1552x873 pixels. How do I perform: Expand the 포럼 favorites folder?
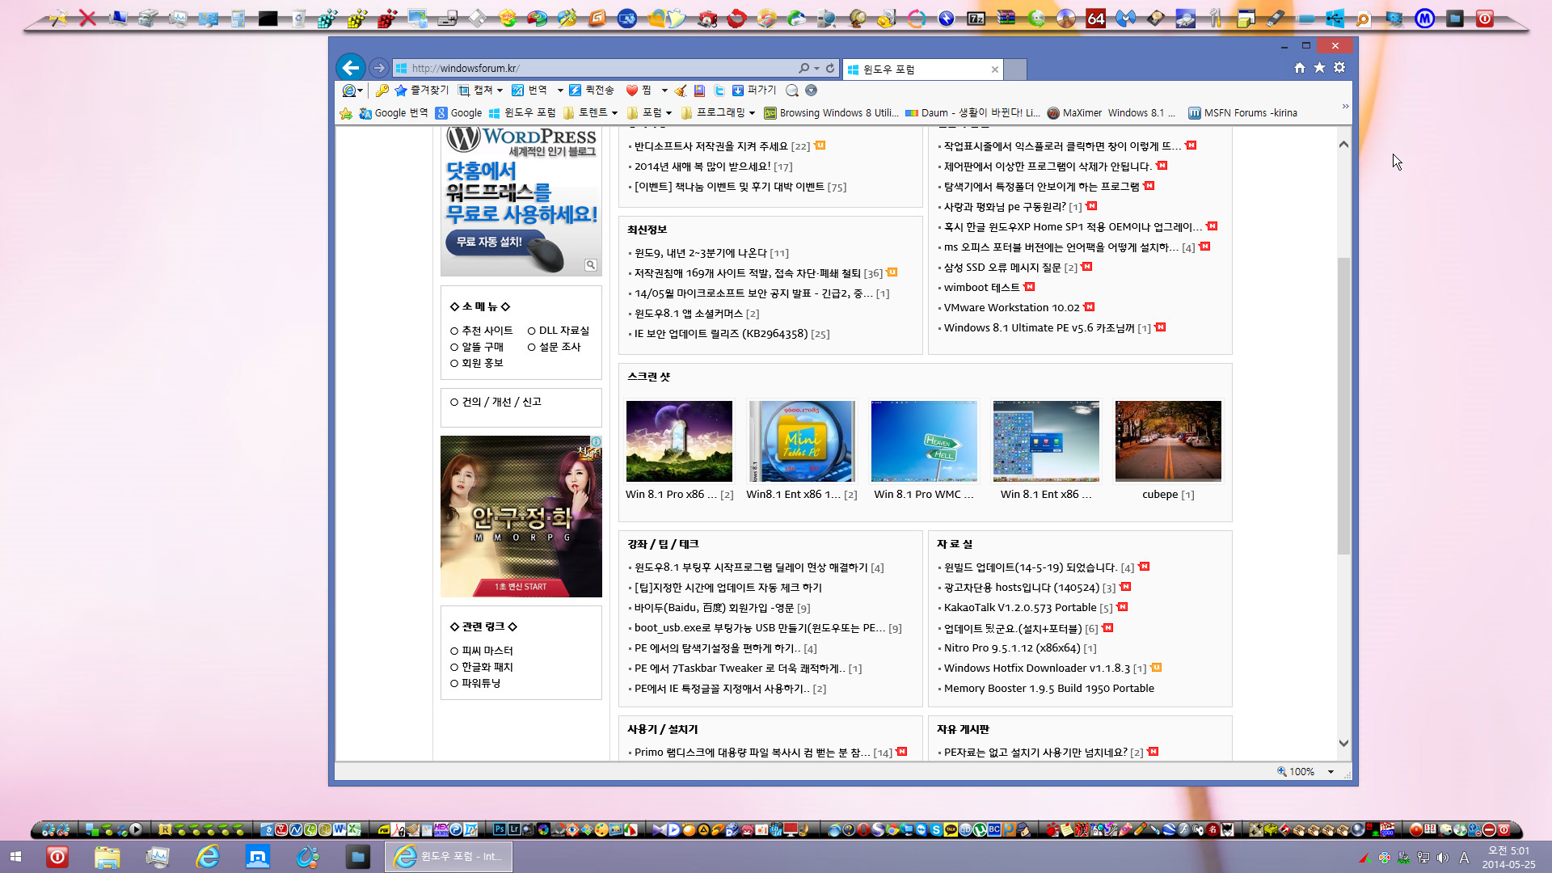649,113
